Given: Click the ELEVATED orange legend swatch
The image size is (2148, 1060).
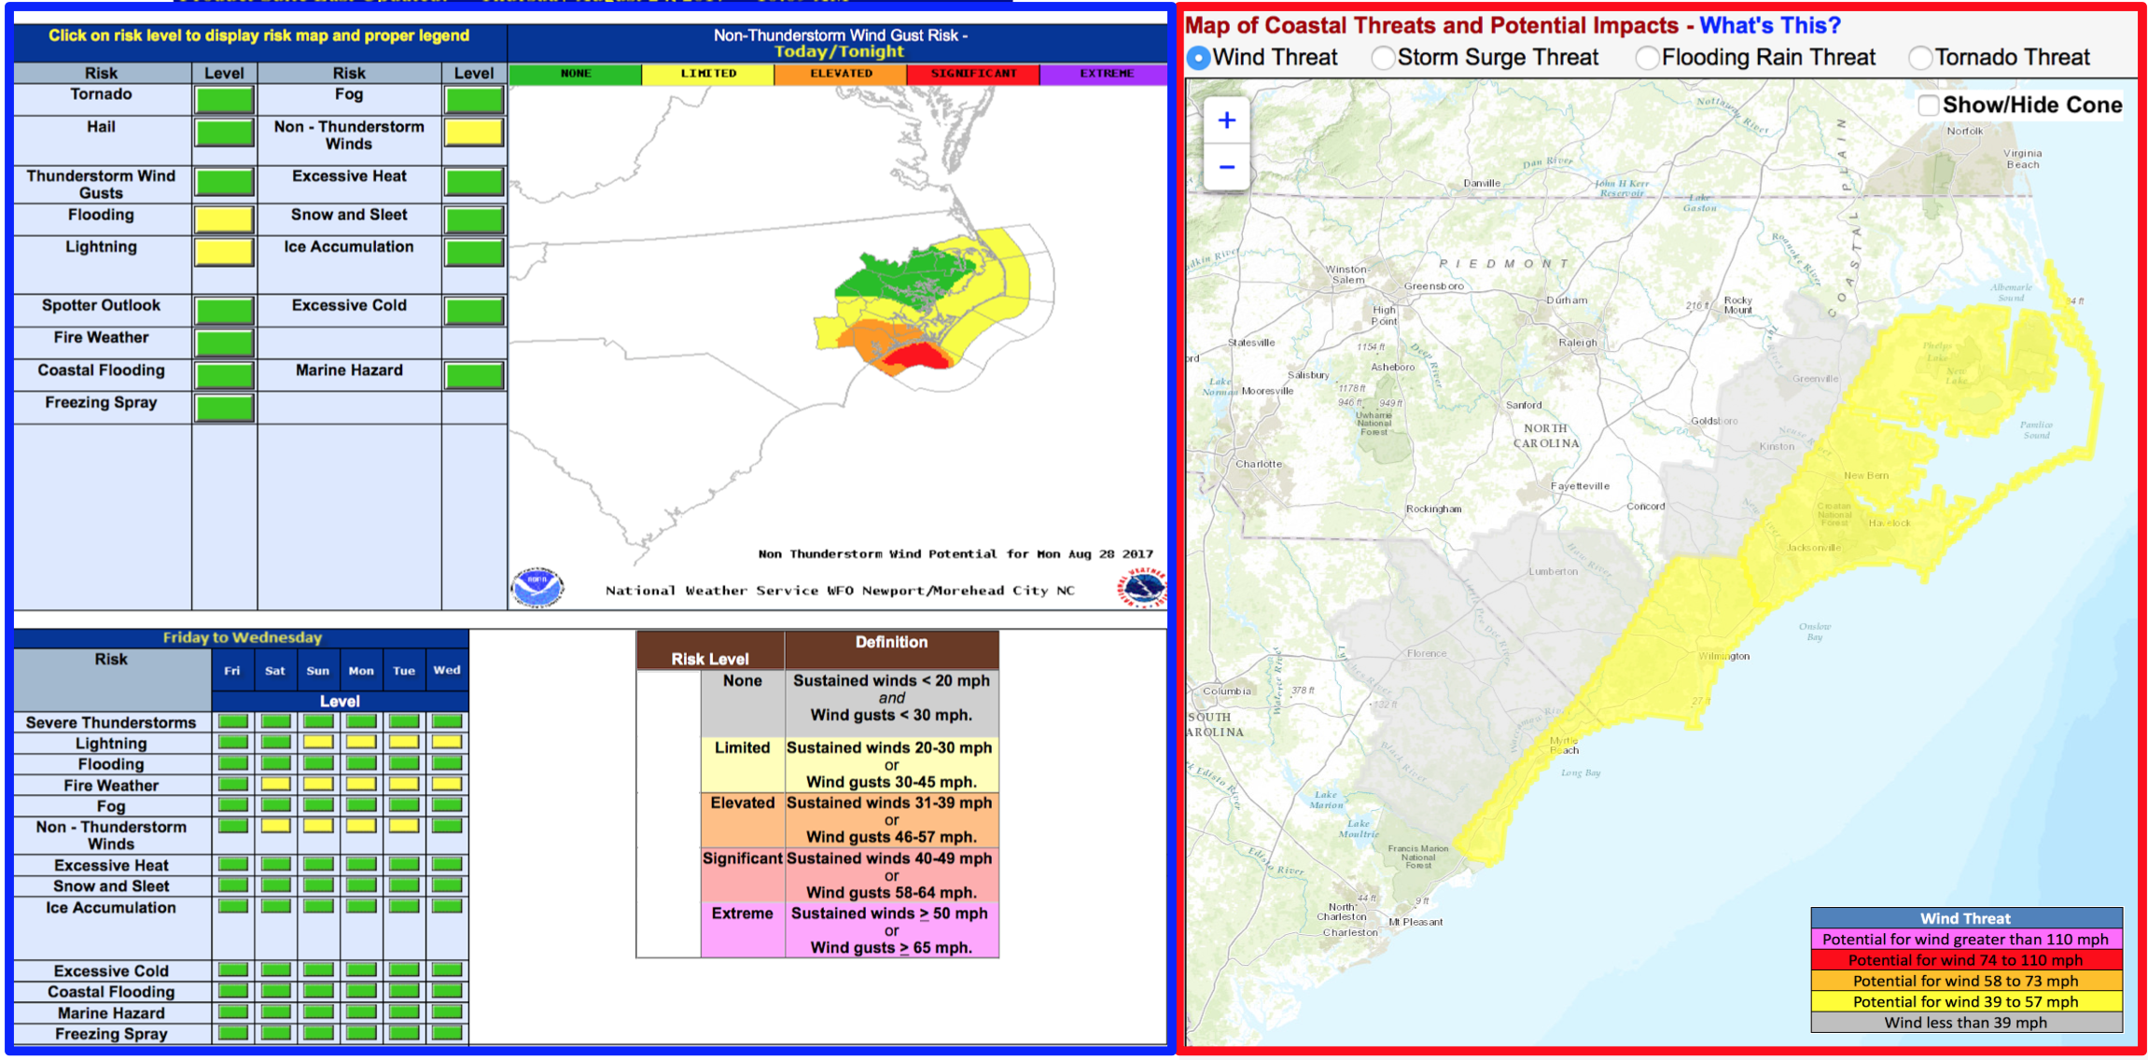Looking at the screenshot, I should [x=840, y=73].
